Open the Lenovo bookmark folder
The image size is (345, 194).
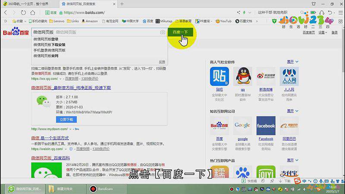(57, 21)
